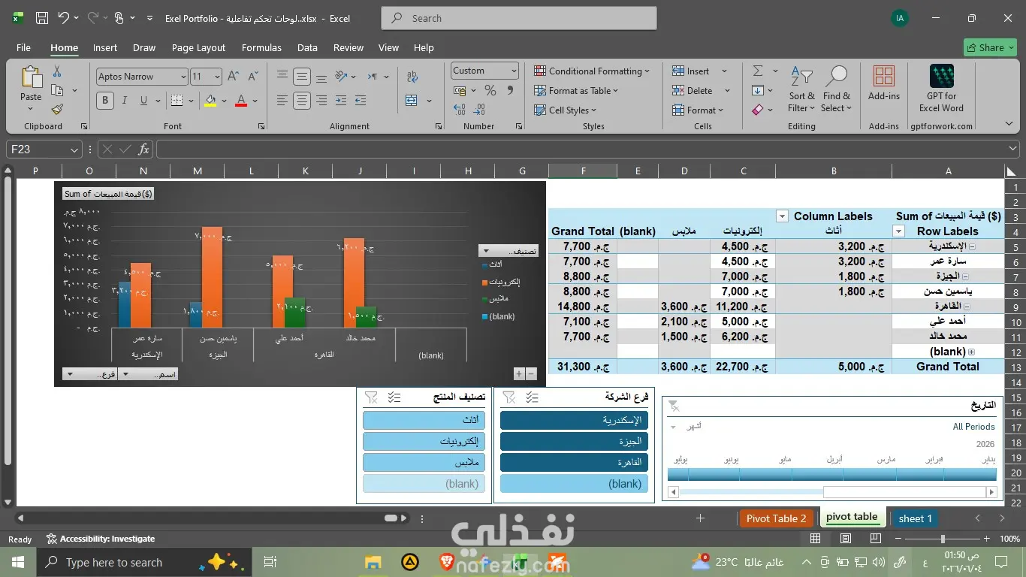Select إلكترونيات in تصنيف المنتج slicer

[x=424, y=441]
